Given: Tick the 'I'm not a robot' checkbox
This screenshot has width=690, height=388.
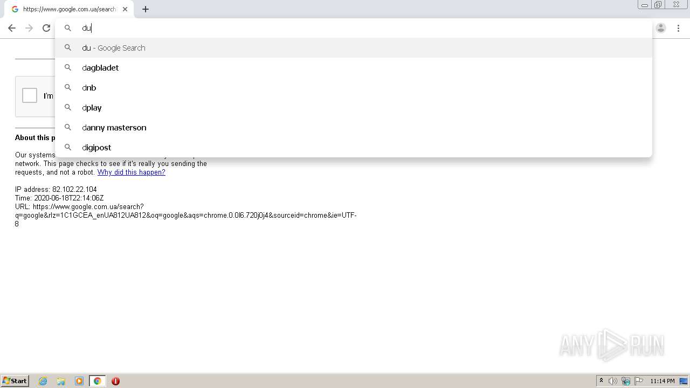Looking at the screenshot, I should [30, 95].
